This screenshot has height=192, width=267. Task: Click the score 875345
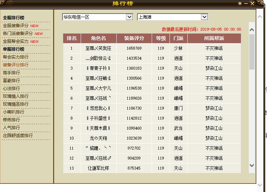pos(134,168)
